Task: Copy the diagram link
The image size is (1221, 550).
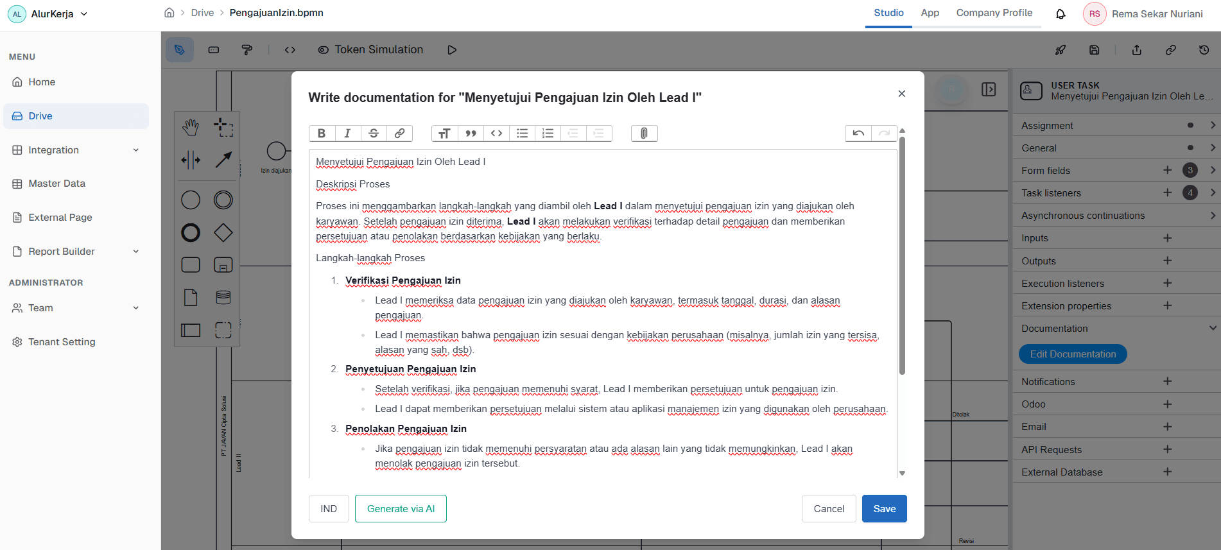Action: tap(1171, 49)
